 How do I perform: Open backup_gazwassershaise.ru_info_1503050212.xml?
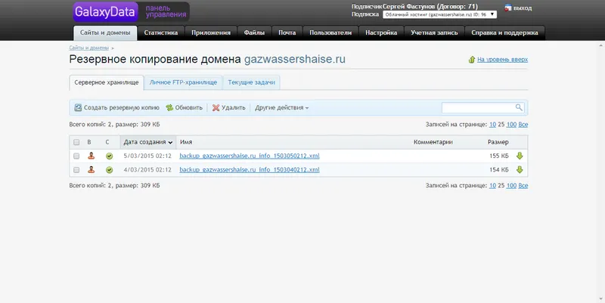click(x=250, y=156)
